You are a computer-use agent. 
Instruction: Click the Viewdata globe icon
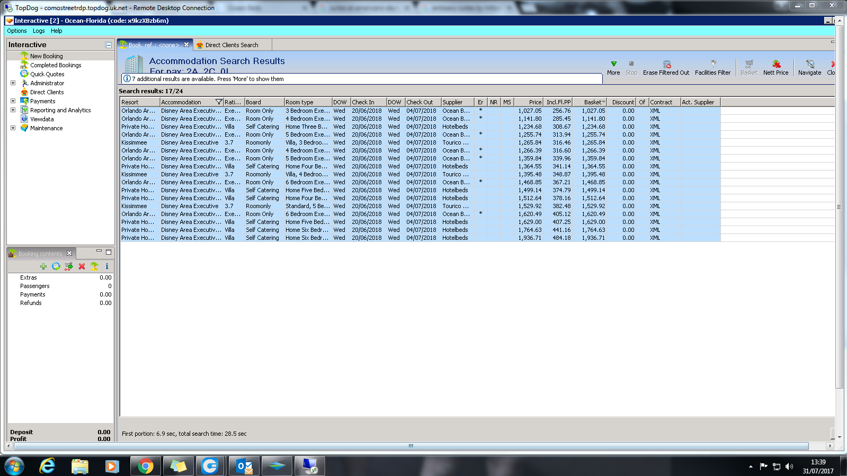[24, 119]
